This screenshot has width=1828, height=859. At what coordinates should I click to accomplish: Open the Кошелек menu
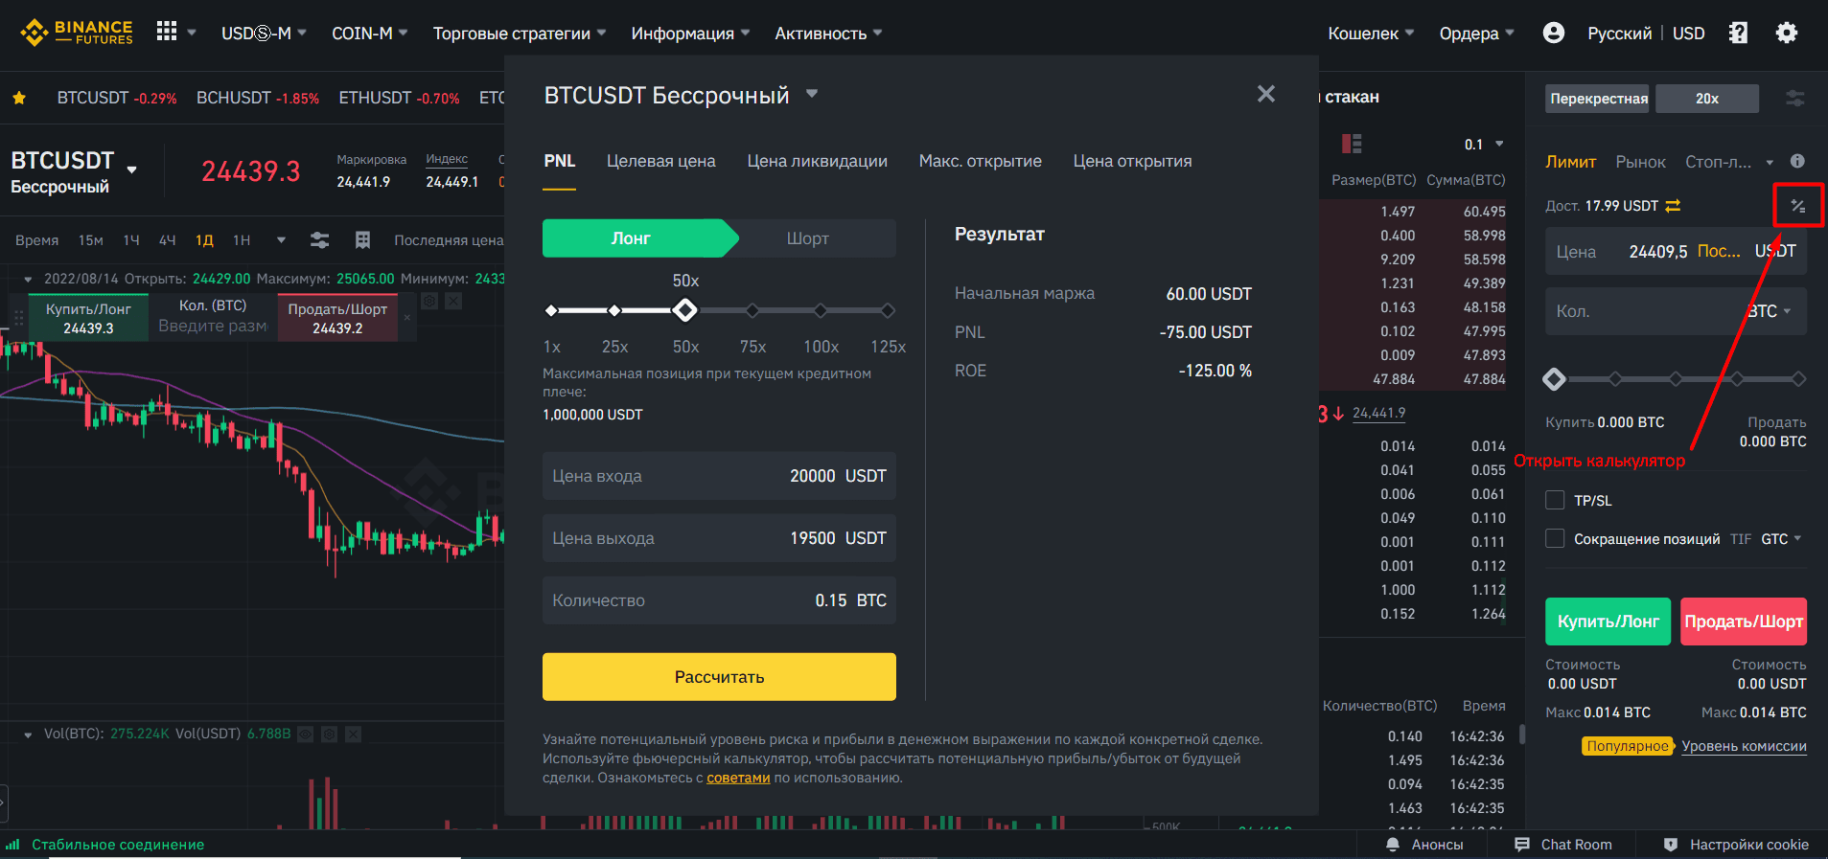(x=1372, y=33)
